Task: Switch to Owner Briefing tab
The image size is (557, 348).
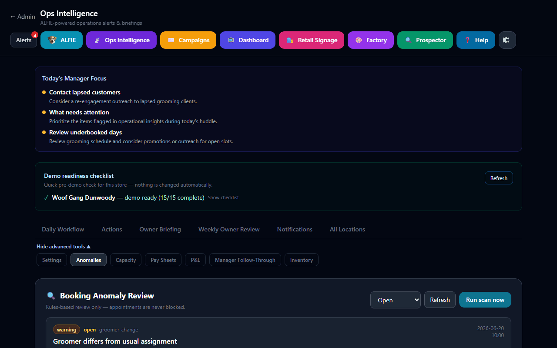Action: click(x=160, y=229)
